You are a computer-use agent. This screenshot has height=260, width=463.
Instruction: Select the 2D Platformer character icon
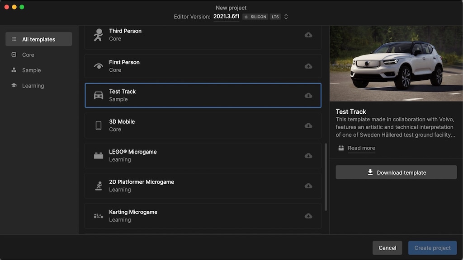(x=99, y=185)
